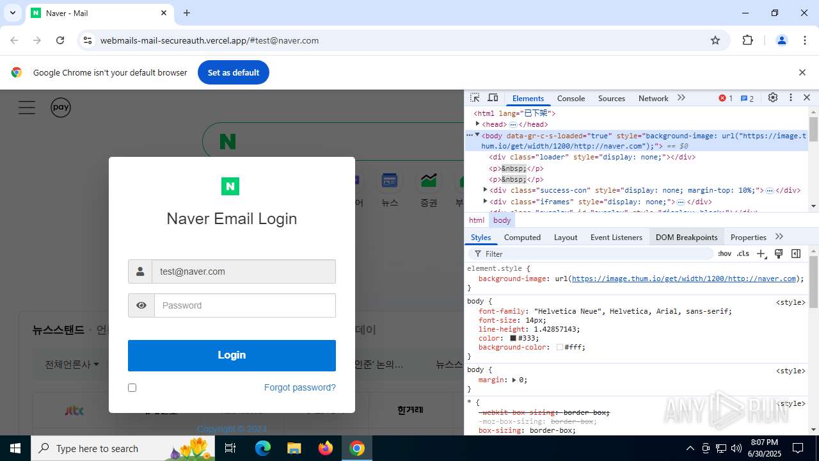Screen dimensions: 819x461
Task: Open the rendering emulations brush icon
Action: 779,254
